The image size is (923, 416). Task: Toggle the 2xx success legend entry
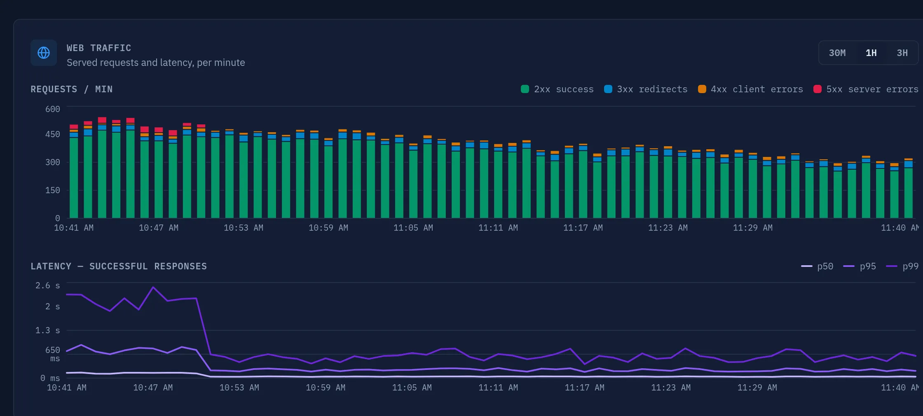[557, 89]
